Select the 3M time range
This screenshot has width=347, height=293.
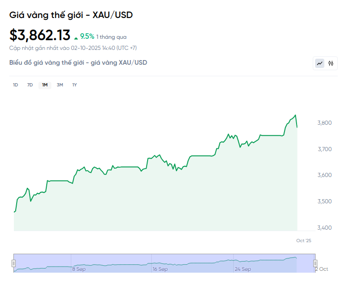click(60, 85)
